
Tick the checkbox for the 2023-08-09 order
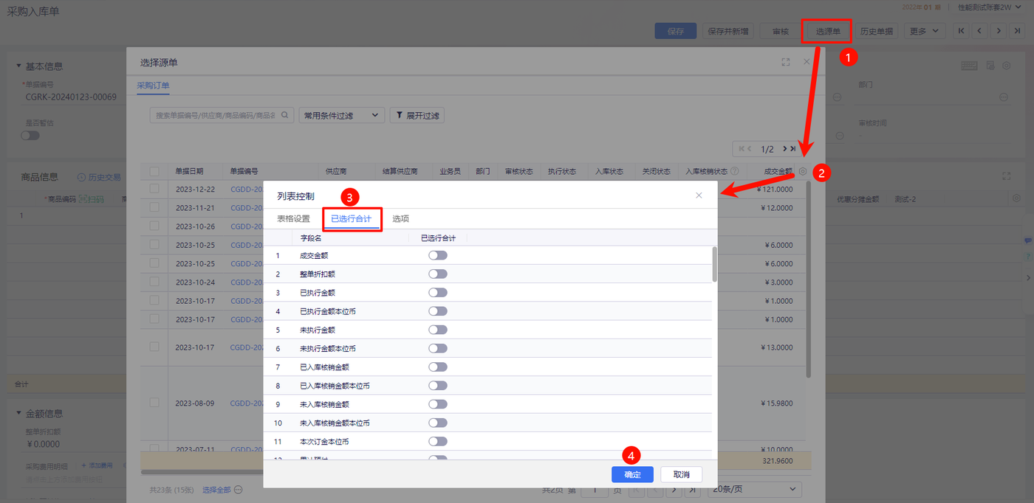pos(154,403)
